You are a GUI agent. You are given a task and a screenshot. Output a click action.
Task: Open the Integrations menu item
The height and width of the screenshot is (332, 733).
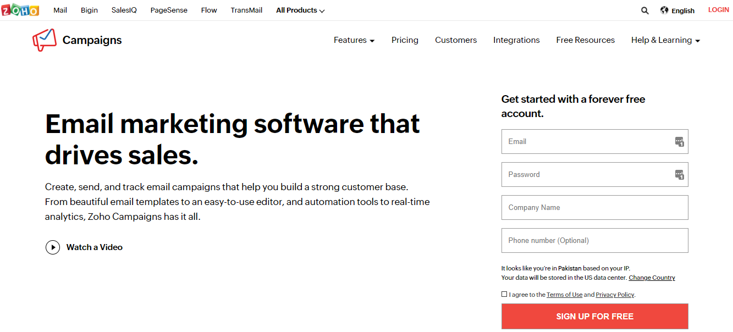(516, 40)
